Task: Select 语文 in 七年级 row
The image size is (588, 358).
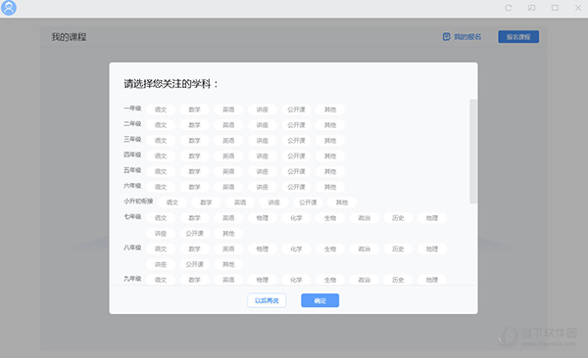Action: point(161,218)
